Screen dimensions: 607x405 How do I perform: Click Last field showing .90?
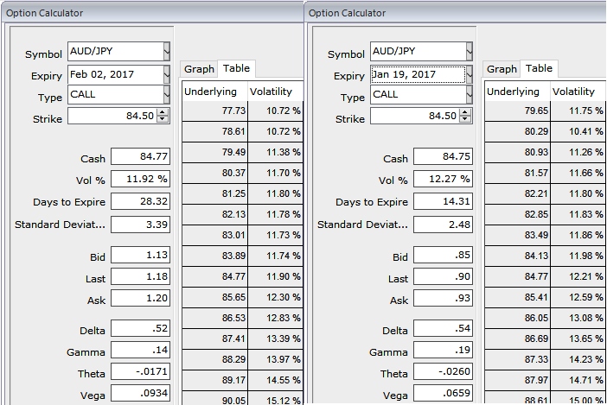tap(444, 276)
